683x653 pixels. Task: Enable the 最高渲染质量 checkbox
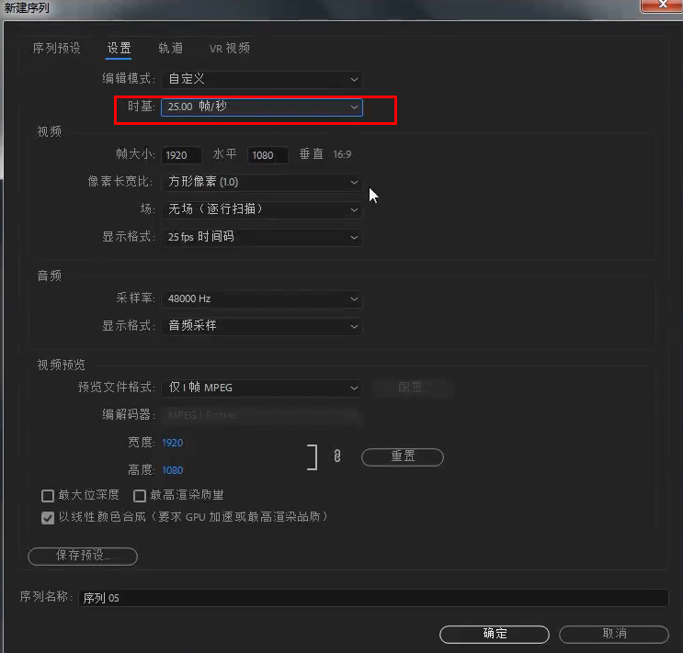coord(140,496)
